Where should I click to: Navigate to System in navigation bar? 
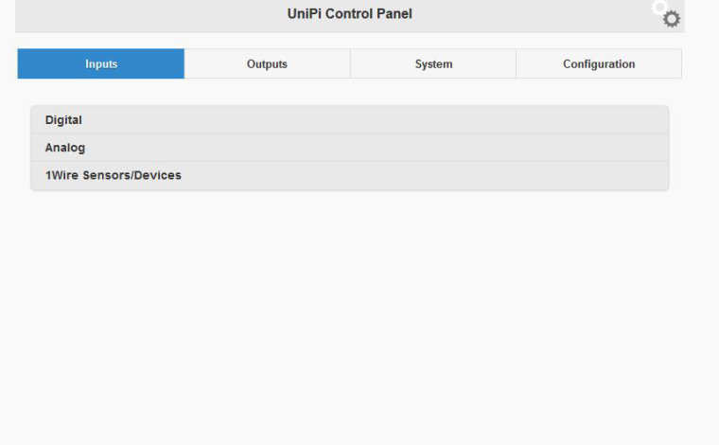pyautogui.click(x=433, y=64)
